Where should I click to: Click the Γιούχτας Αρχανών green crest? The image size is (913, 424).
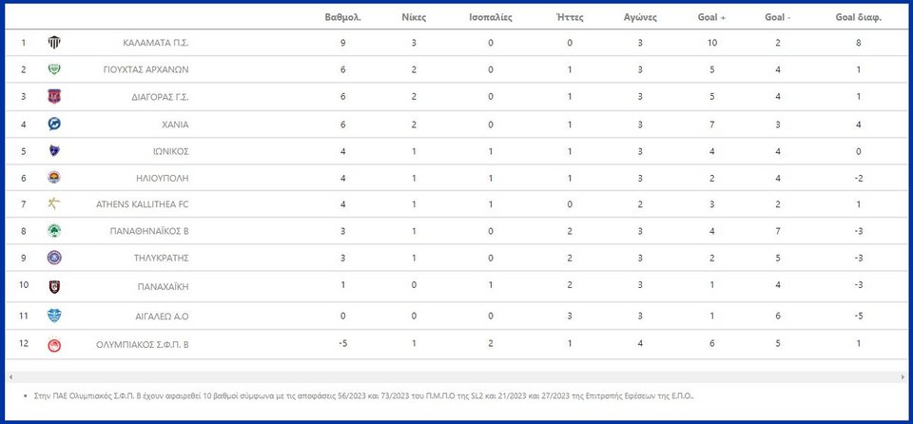54,69
